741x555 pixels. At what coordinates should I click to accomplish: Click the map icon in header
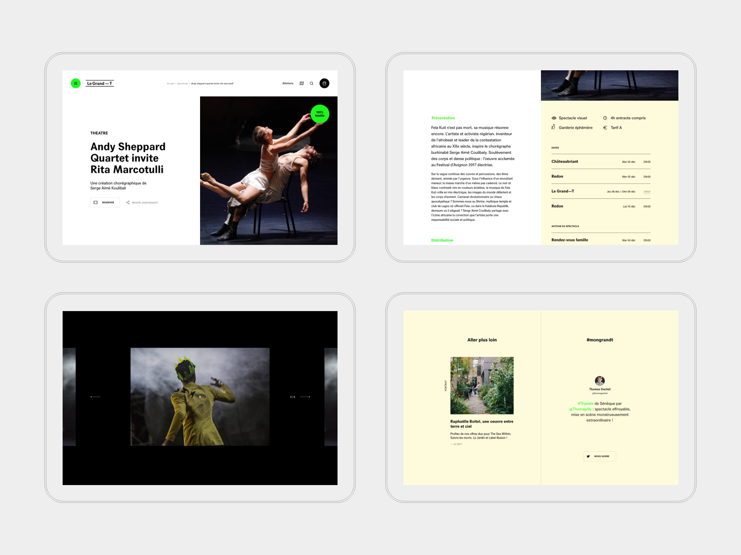click(x=302, y=83)
